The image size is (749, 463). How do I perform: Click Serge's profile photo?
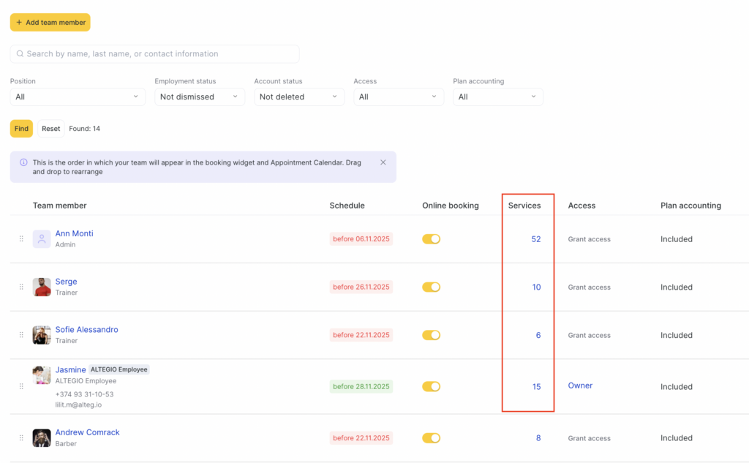pos(42,287)
